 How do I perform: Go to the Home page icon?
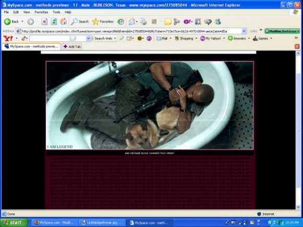[63, 21]
